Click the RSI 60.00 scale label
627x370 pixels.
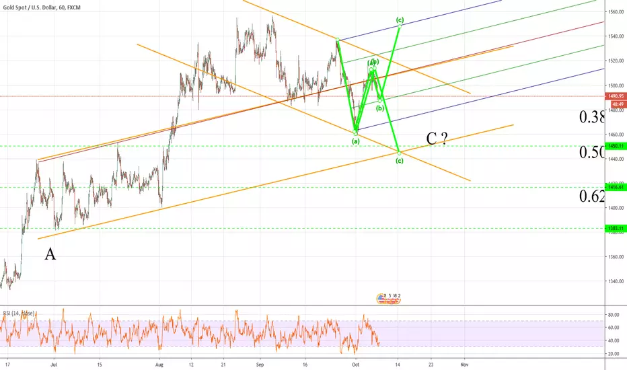pos(614,328)
